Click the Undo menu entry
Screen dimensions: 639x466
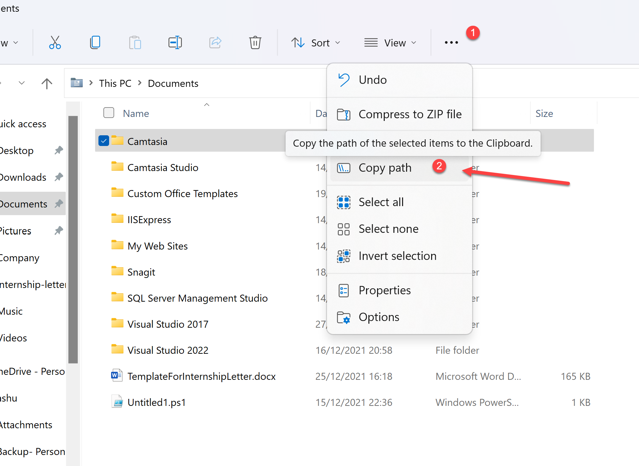tap(372, 80)
